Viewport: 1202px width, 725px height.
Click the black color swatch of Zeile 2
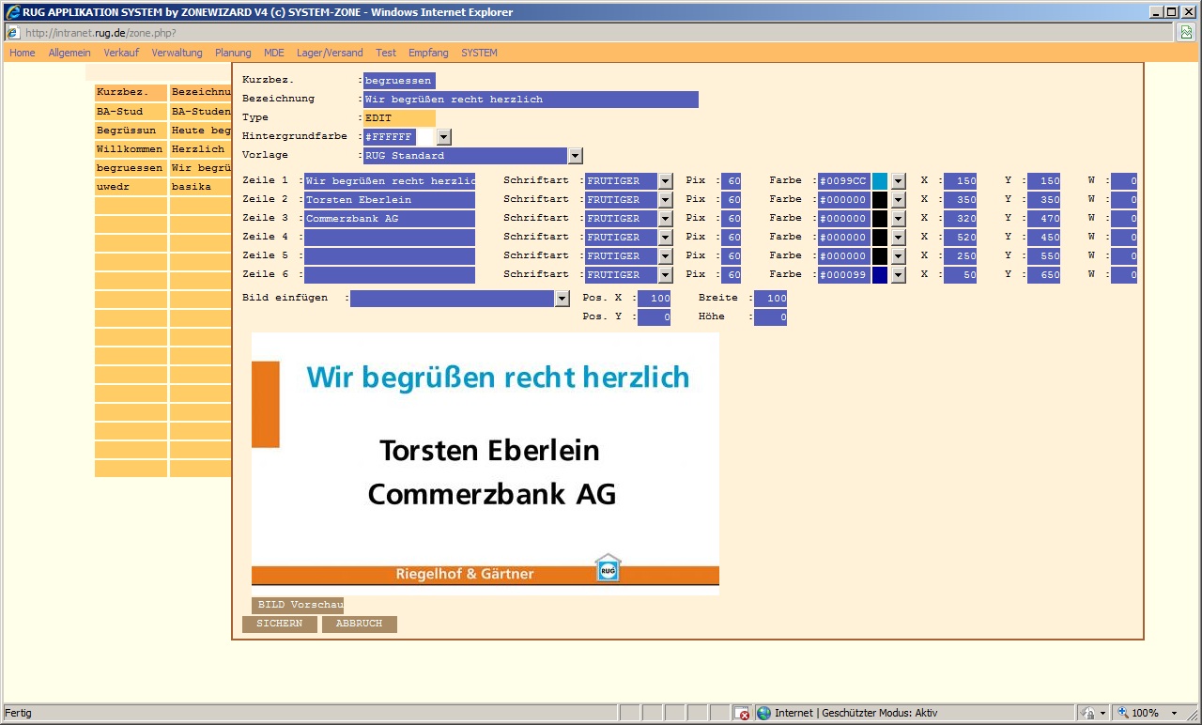tap(880, 200)
